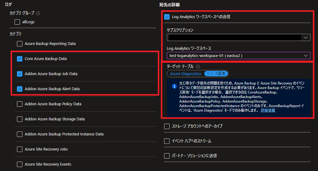318x171 pixels.
Task: Click the 宛先の詳細 heading
Action: point(170,5)
